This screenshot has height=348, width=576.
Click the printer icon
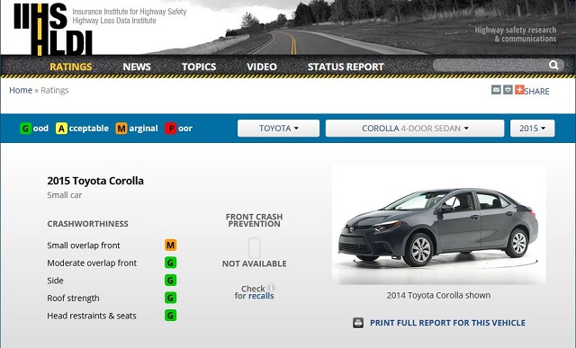point(358,323)
